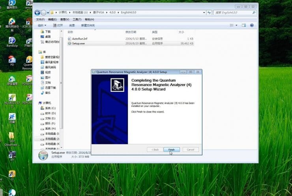
Task: Select 图片 library in navigation pane
Action: (x=46, y=77)
